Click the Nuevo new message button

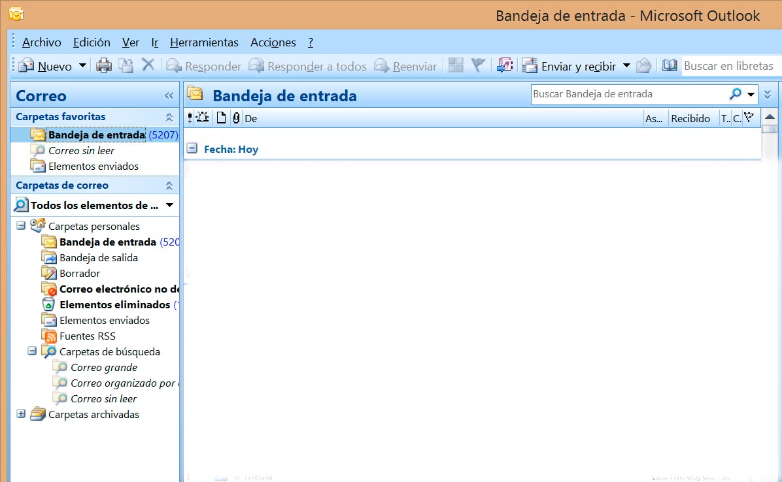45,66
